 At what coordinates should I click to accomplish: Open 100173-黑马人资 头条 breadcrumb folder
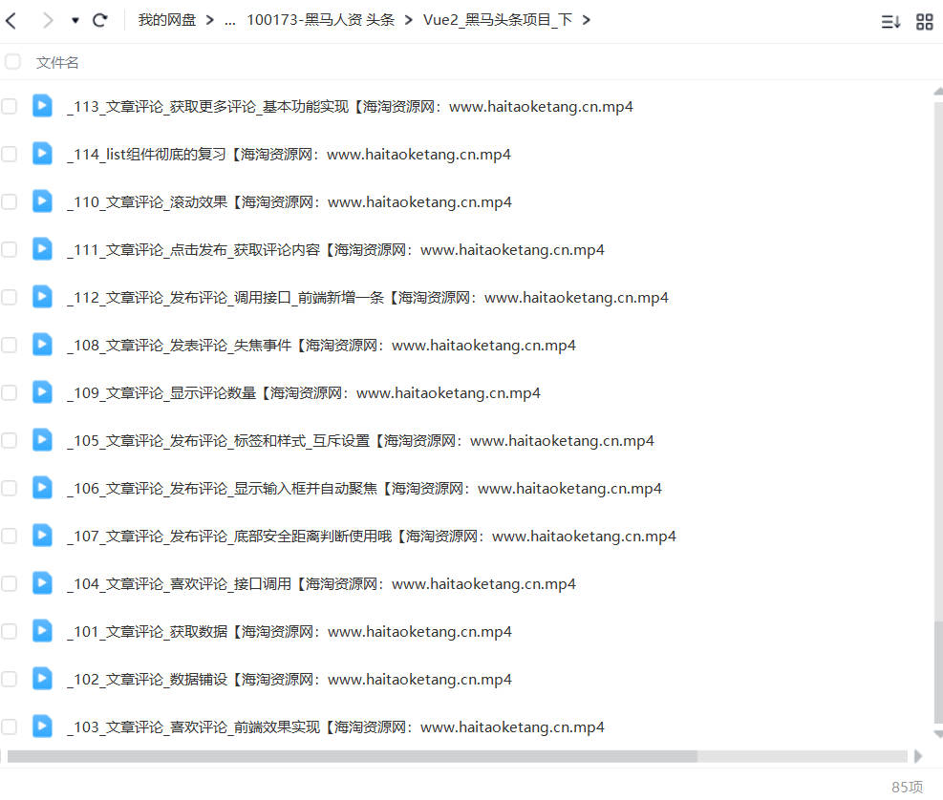(x=321, y=20)
